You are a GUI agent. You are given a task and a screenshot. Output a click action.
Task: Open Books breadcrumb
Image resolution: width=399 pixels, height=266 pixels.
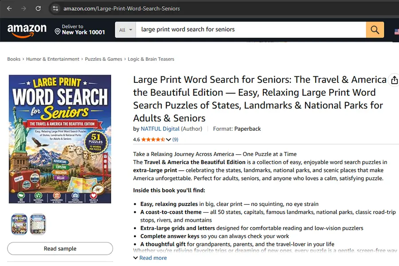tap(14, 59)
